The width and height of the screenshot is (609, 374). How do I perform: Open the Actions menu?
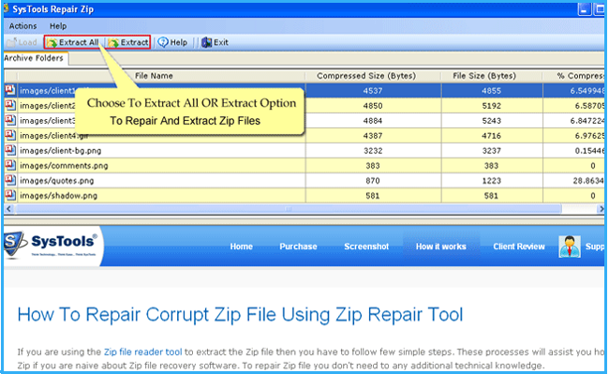[x=22, y=26]
